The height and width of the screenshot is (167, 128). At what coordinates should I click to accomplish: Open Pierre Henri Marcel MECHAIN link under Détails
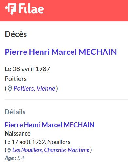click(x=50, y=125)
